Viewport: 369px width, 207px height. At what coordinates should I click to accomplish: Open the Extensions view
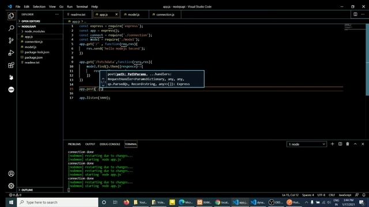(x=11, y=65)
